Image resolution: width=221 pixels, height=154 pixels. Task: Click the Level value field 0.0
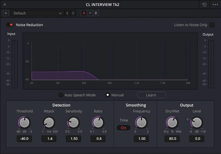coord(197,139)
